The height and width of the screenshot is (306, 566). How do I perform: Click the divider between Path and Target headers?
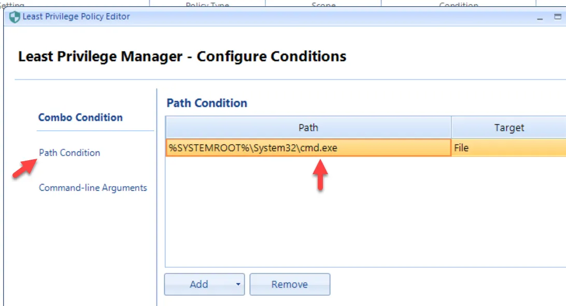451,127
